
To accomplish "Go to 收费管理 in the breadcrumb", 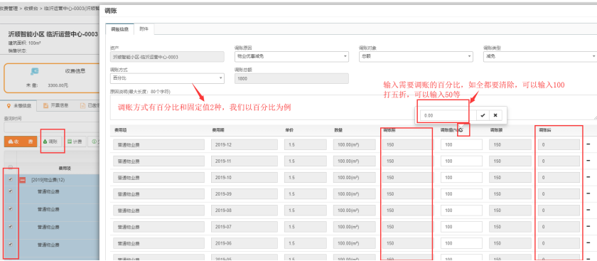I will pyautogui.click(x=9, y=8).
